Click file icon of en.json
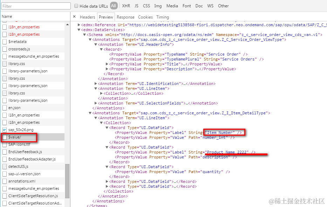The height and width of the screenshot is (207, 327). coord(4,108)
